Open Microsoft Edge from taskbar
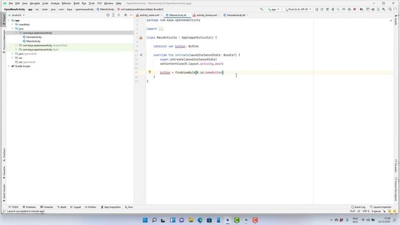The width and height of the screenshot is (400, 225). pos(200,220)
